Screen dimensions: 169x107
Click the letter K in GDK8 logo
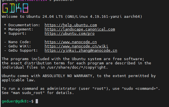[x=19, y=8]
